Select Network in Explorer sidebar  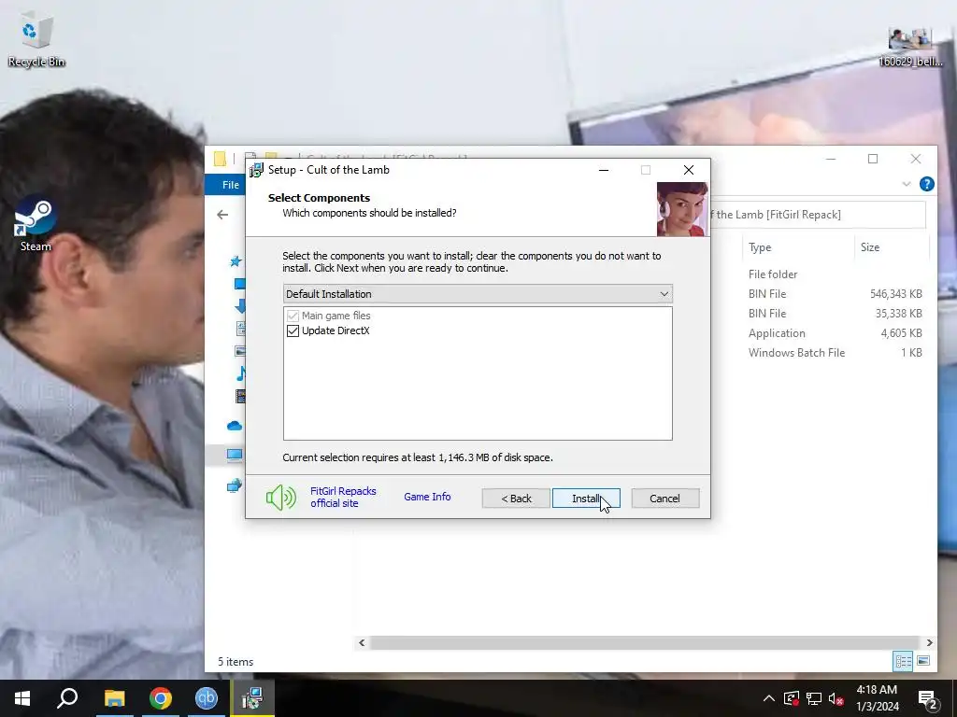[235, 485]
